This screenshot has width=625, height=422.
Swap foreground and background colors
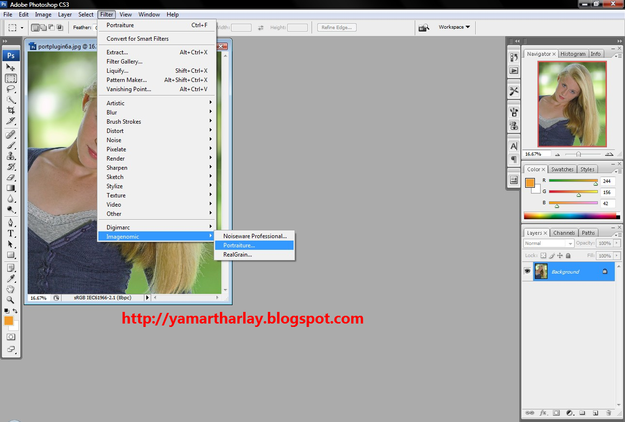click(15, 311)
